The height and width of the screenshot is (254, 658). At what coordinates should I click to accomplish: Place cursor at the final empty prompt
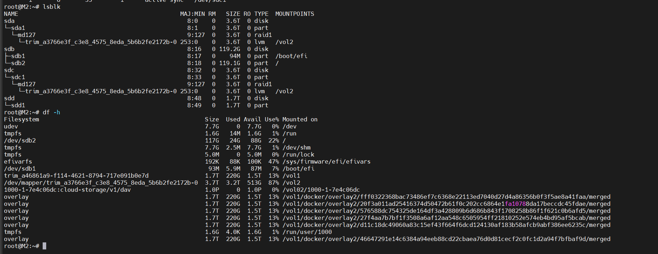[44, 246]
